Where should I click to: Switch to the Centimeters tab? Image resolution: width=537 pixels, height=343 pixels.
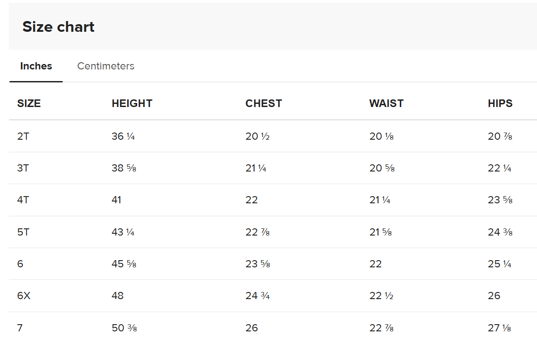[x=105, y=66]
